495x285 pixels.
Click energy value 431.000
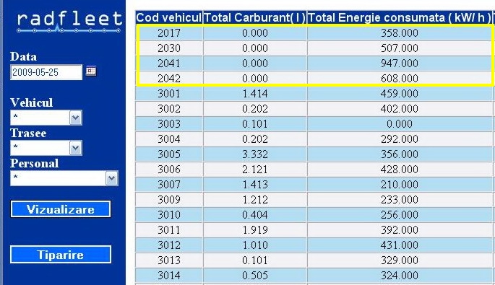pos(400,245)
